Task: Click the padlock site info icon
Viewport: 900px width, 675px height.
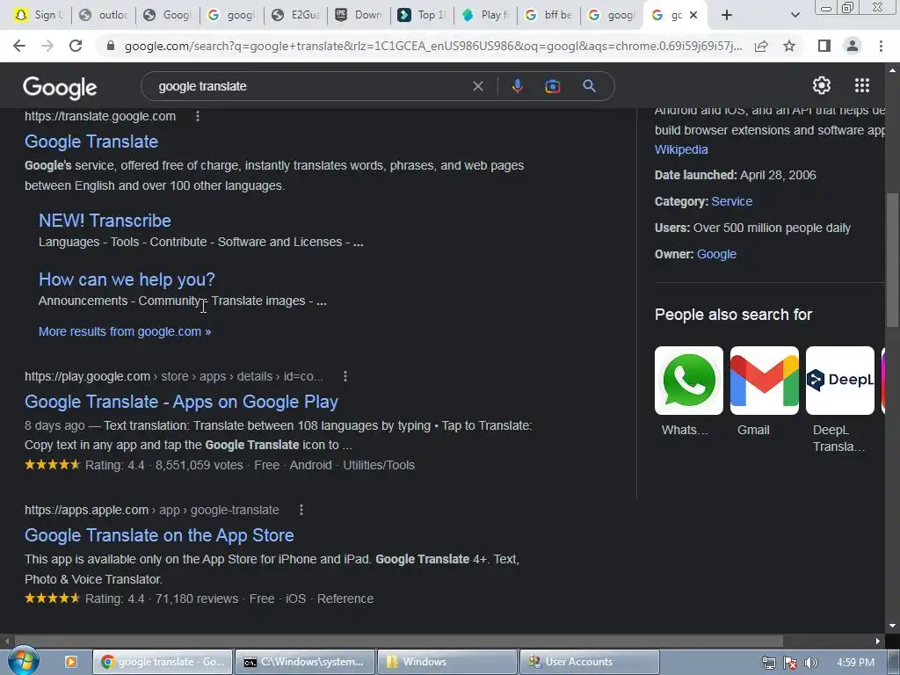Action: (111, 46)
